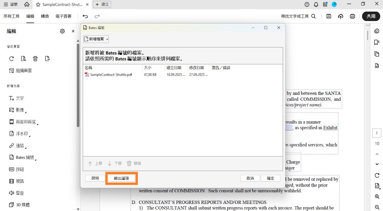This screenshot has width=383, height=211.
Task: Select the 按鈕 button tool
Action: tap(17, 169)
